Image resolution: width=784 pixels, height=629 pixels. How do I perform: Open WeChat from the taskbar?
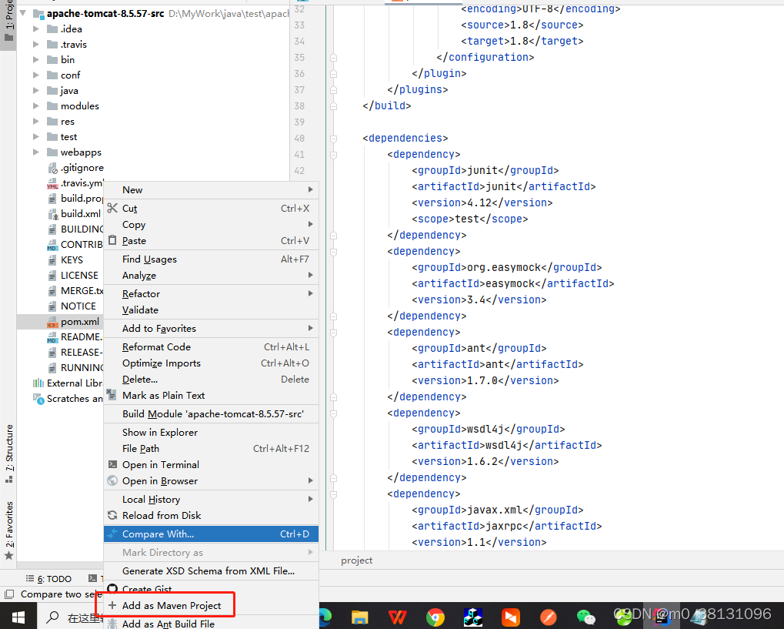point(585,617)
